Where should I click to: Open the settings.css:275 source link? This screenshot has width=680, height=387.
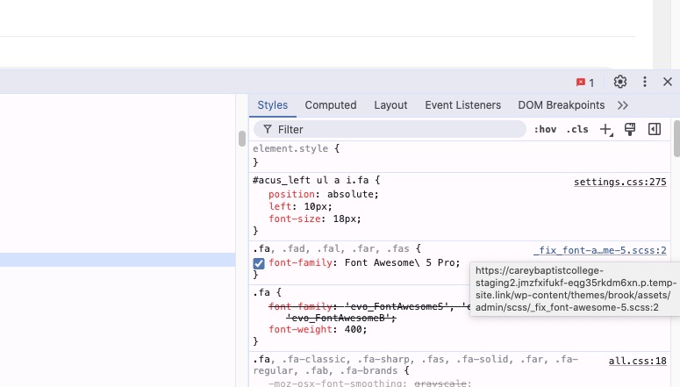click(620, 182)
